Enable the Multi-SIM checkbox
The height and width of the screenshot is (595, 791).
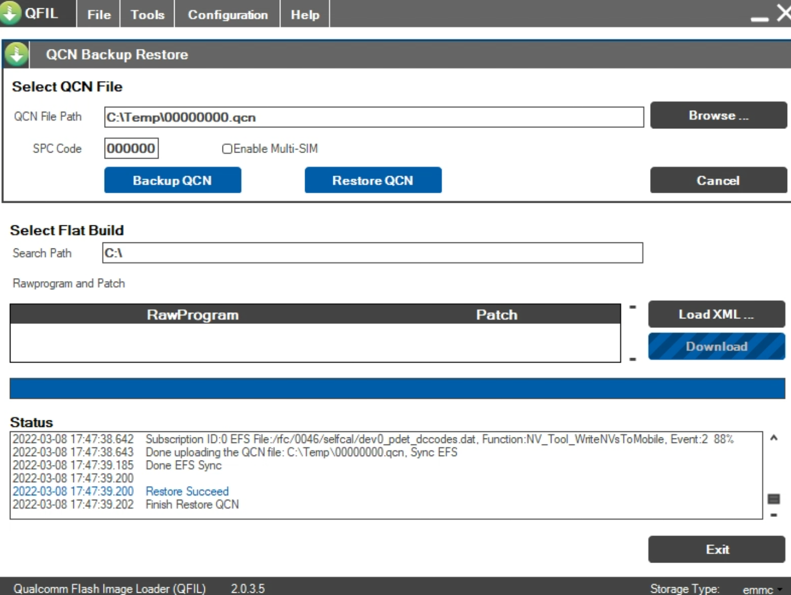[x=227, y=149]
